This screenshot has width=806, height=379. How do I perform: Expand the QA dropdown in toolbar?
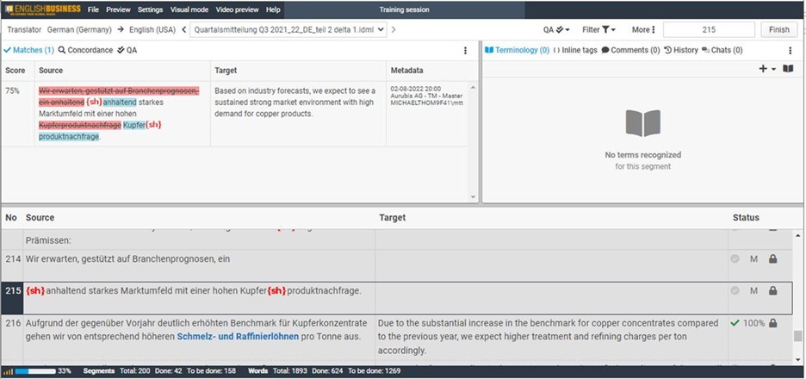556,29
